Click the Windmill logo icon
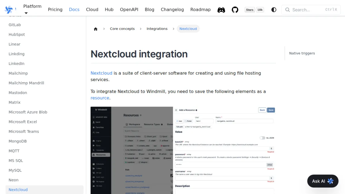345x194 pixels. click(x=9, y=9)
